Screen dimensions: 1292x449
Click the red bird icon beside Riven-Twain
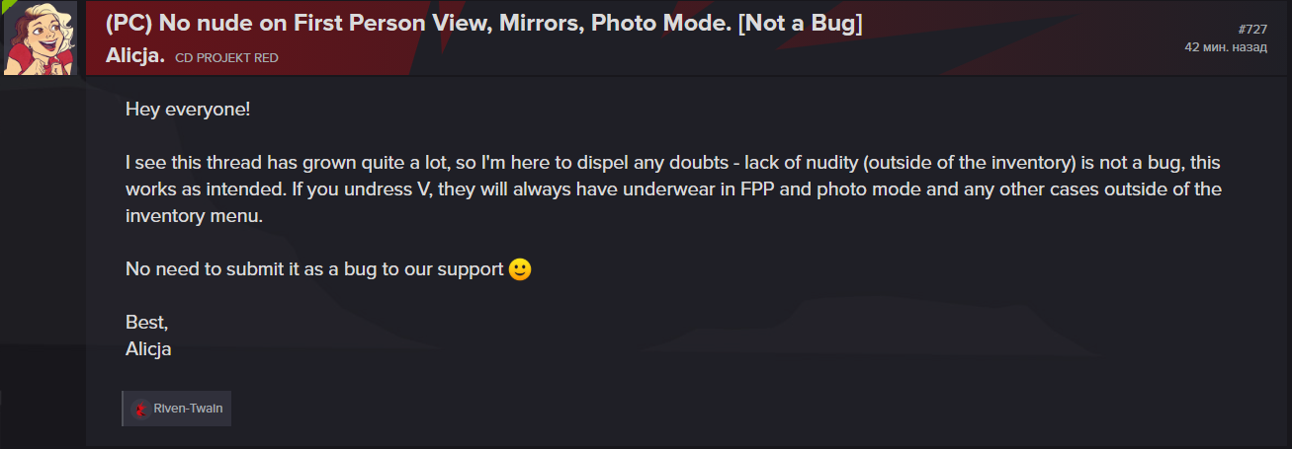(140, 409)
